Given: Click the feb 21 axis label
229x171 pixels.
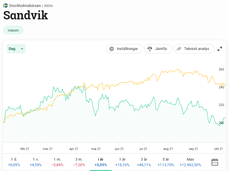Looking at the screenshot, I should point(25,149).
